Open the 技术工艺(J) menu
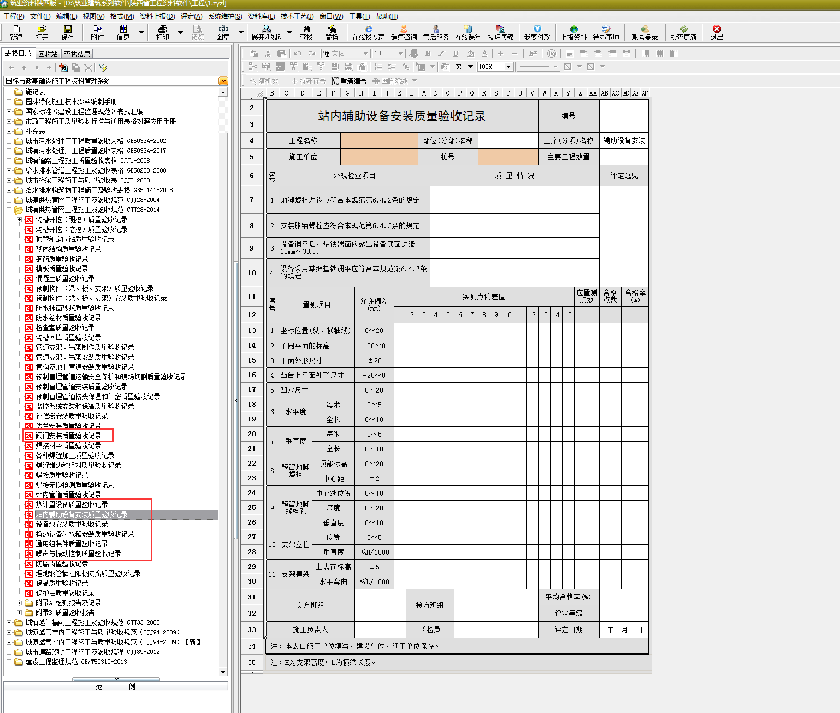The width and height of the screenshot is (840, 713). pyautogui.click(x=297, y=16)
